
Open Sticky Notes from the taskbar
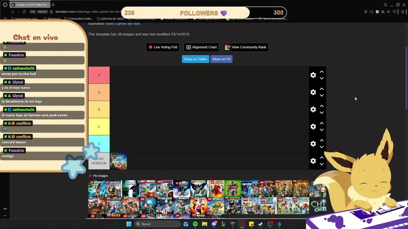pos(251,224)
